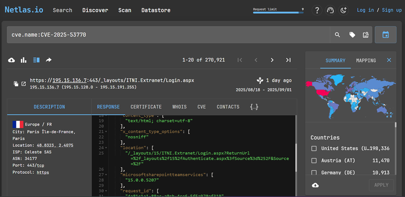
Task: Click the response code vertical scrollbar
Action: point(296,157)
